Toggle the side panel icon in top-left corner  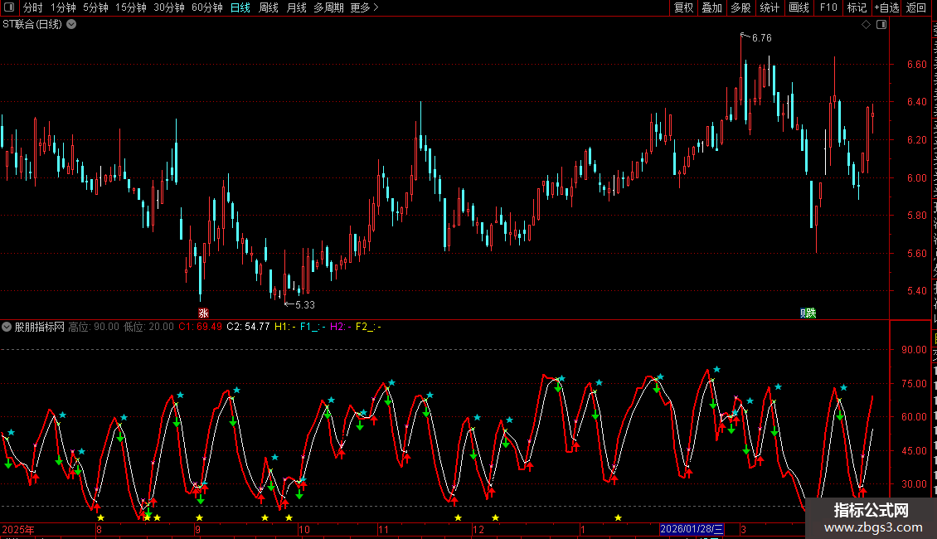pyautogui.click(x=9, y=7)
